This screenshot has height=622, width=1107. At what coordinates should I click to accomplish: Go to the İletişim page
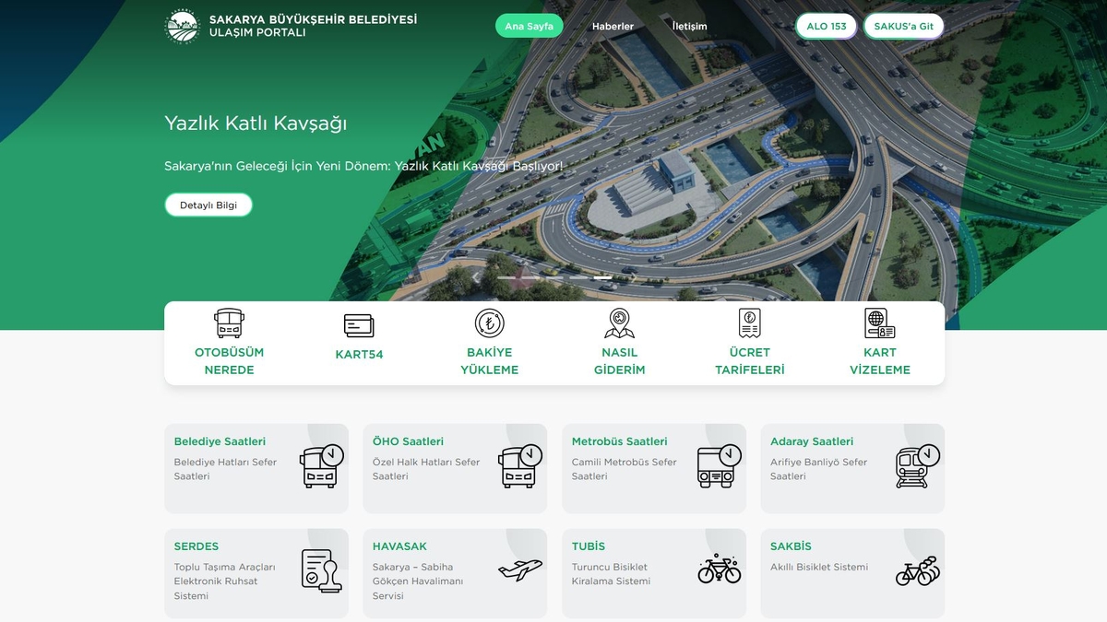(x=690, y=26)
